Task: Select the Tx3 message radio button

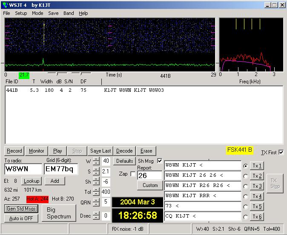Action: [x=246, y=187]
